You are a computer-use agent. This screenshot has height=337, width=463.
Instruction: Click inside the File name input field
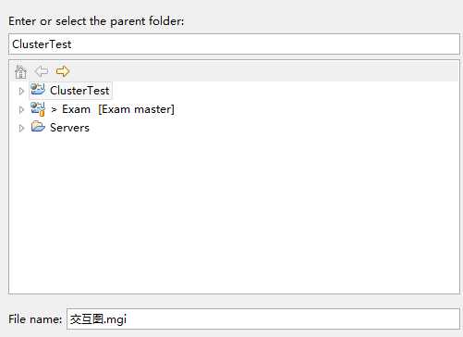(263, 318)
